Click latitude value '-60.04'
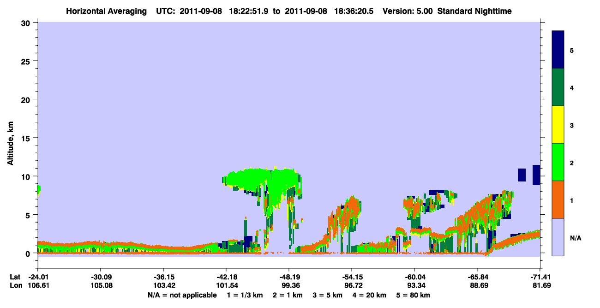 [414, 277]
